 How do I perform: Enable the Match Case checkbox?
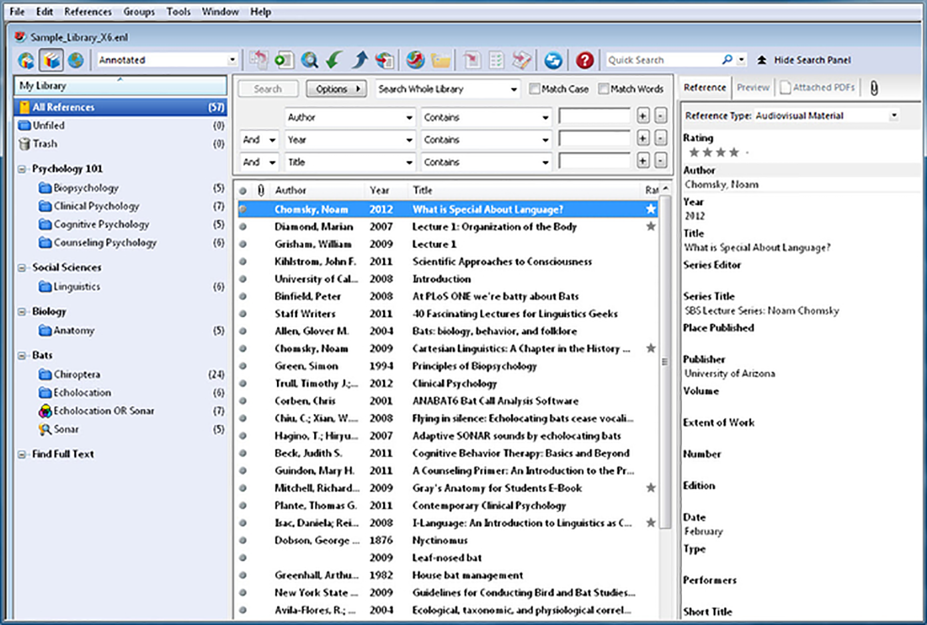[x=534, y=89]
